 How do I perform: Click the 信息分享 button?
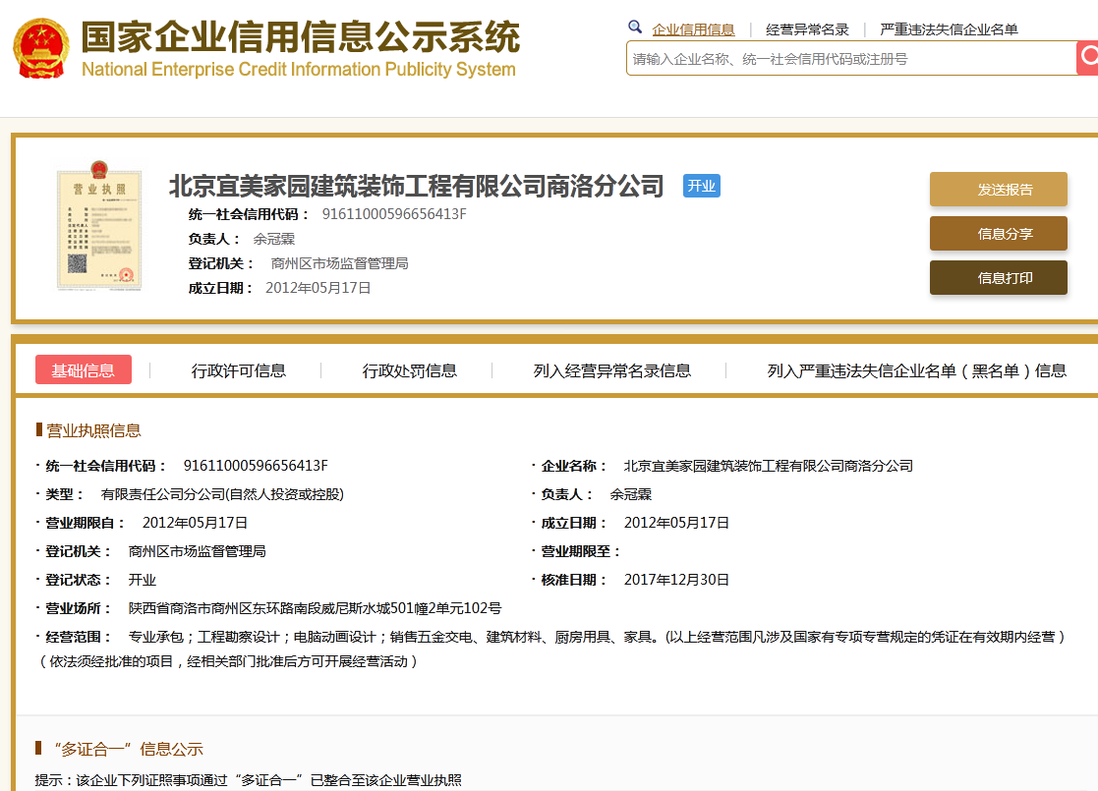click(x=998, y=233)
